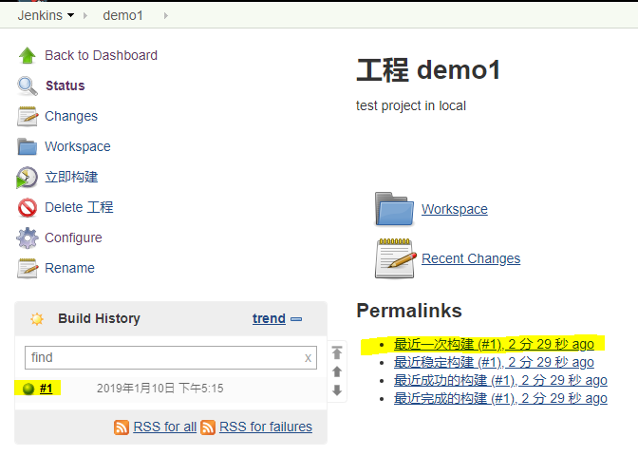
Task: Open 最近成功的构建 (#1) permalink
Action: (500, 381)
